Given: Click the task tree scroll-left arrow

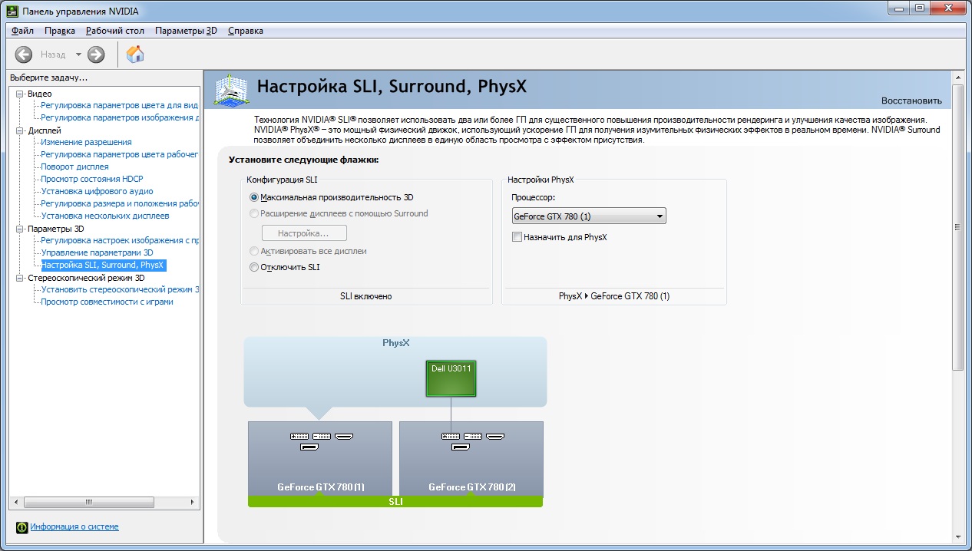Looking at the screenshot, I should (x=16, y=502).
